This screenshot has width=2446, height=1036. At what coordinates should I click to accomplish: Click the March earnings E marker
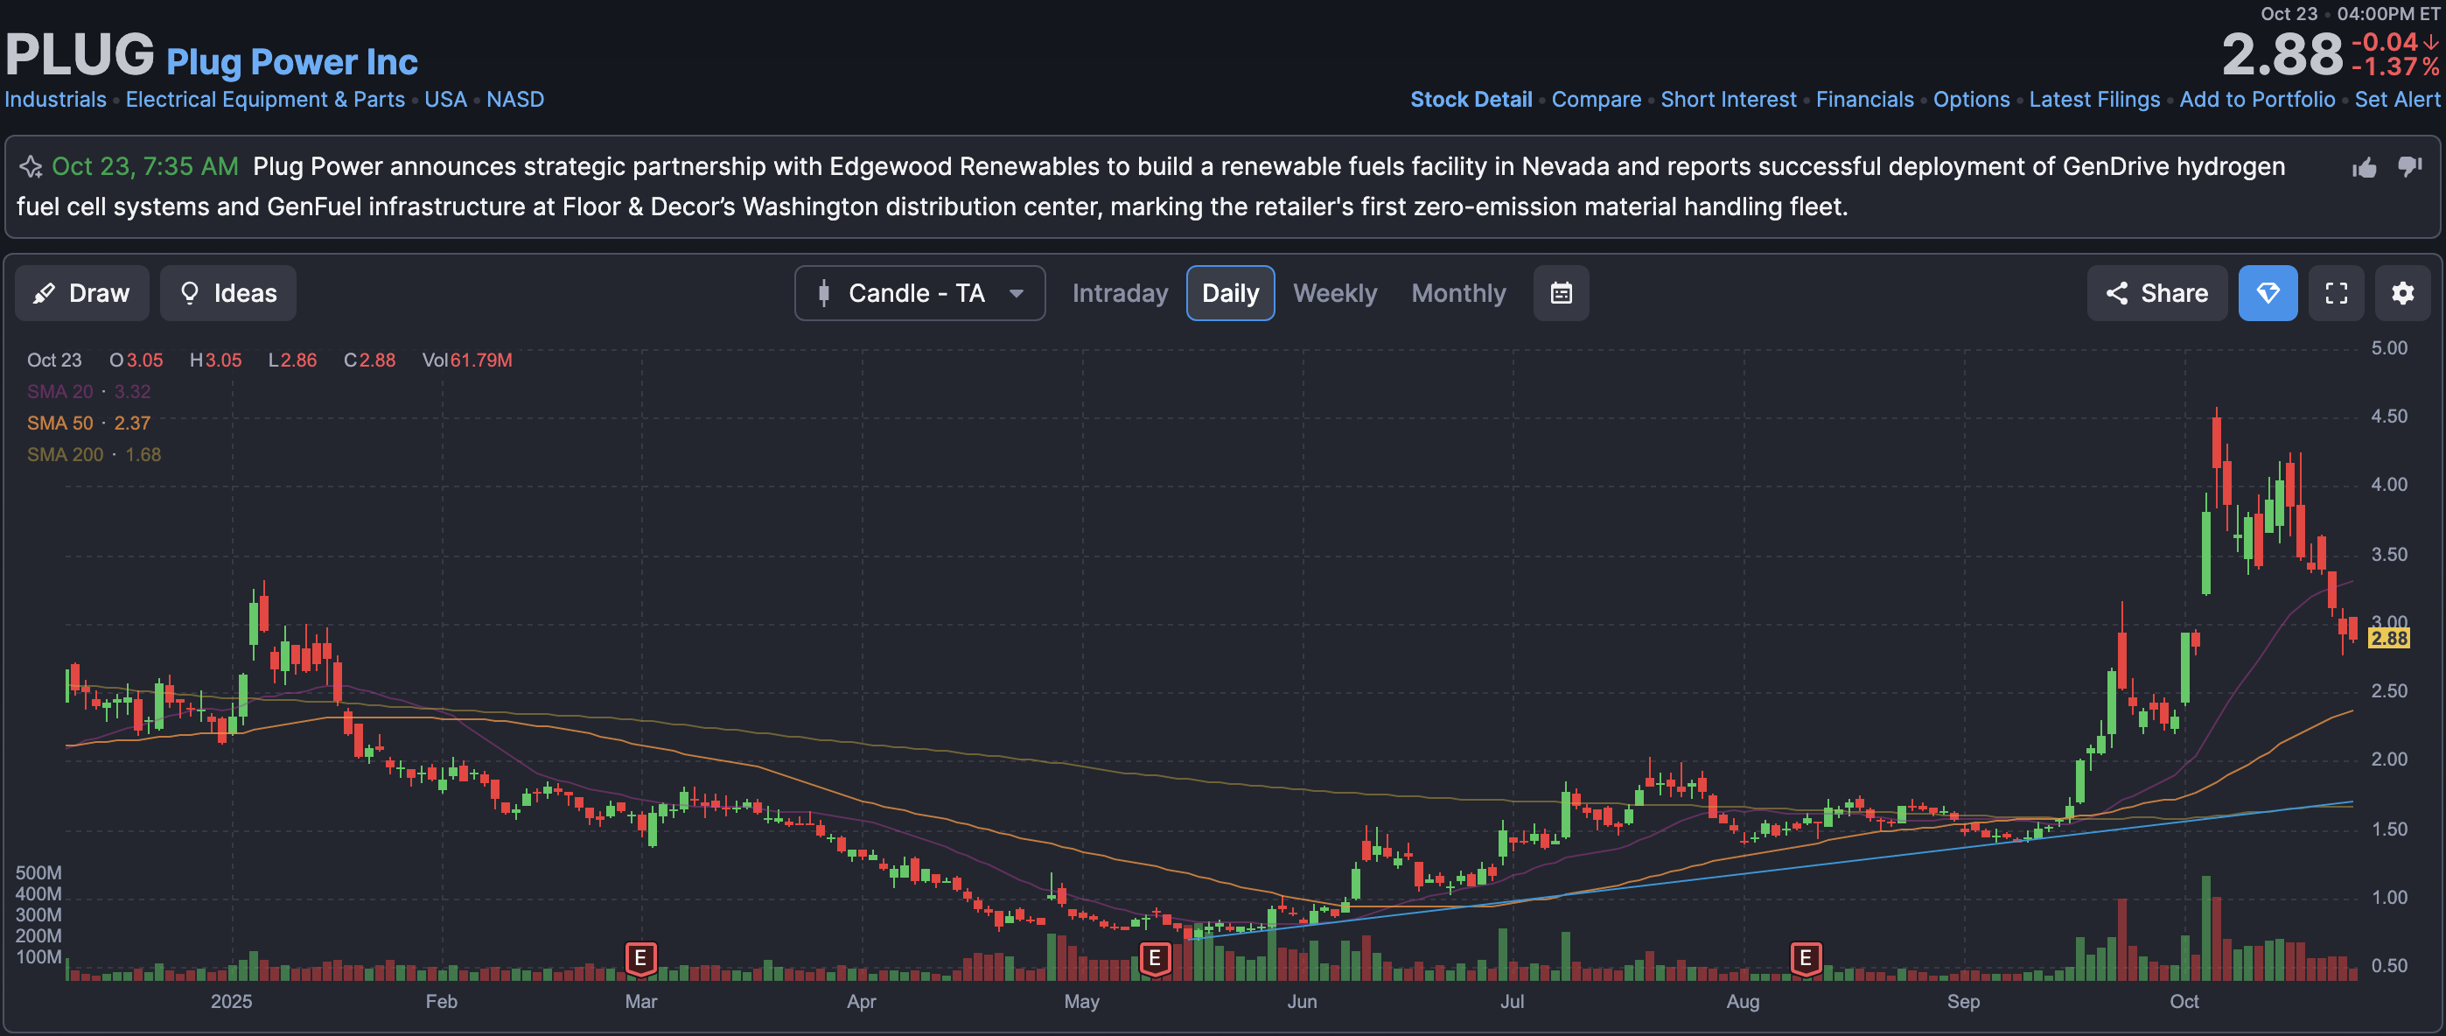tap(640, 958)
